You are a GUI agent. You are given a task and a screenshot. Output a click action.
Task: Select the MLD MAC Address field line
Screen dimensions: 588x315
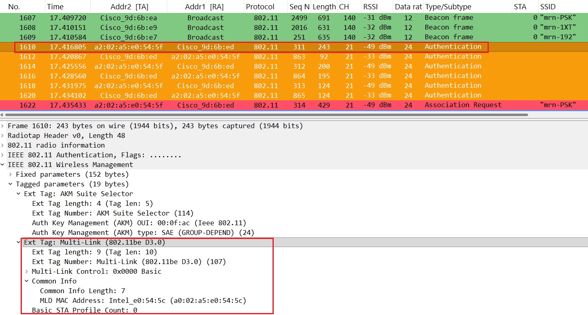pos(143,300)
